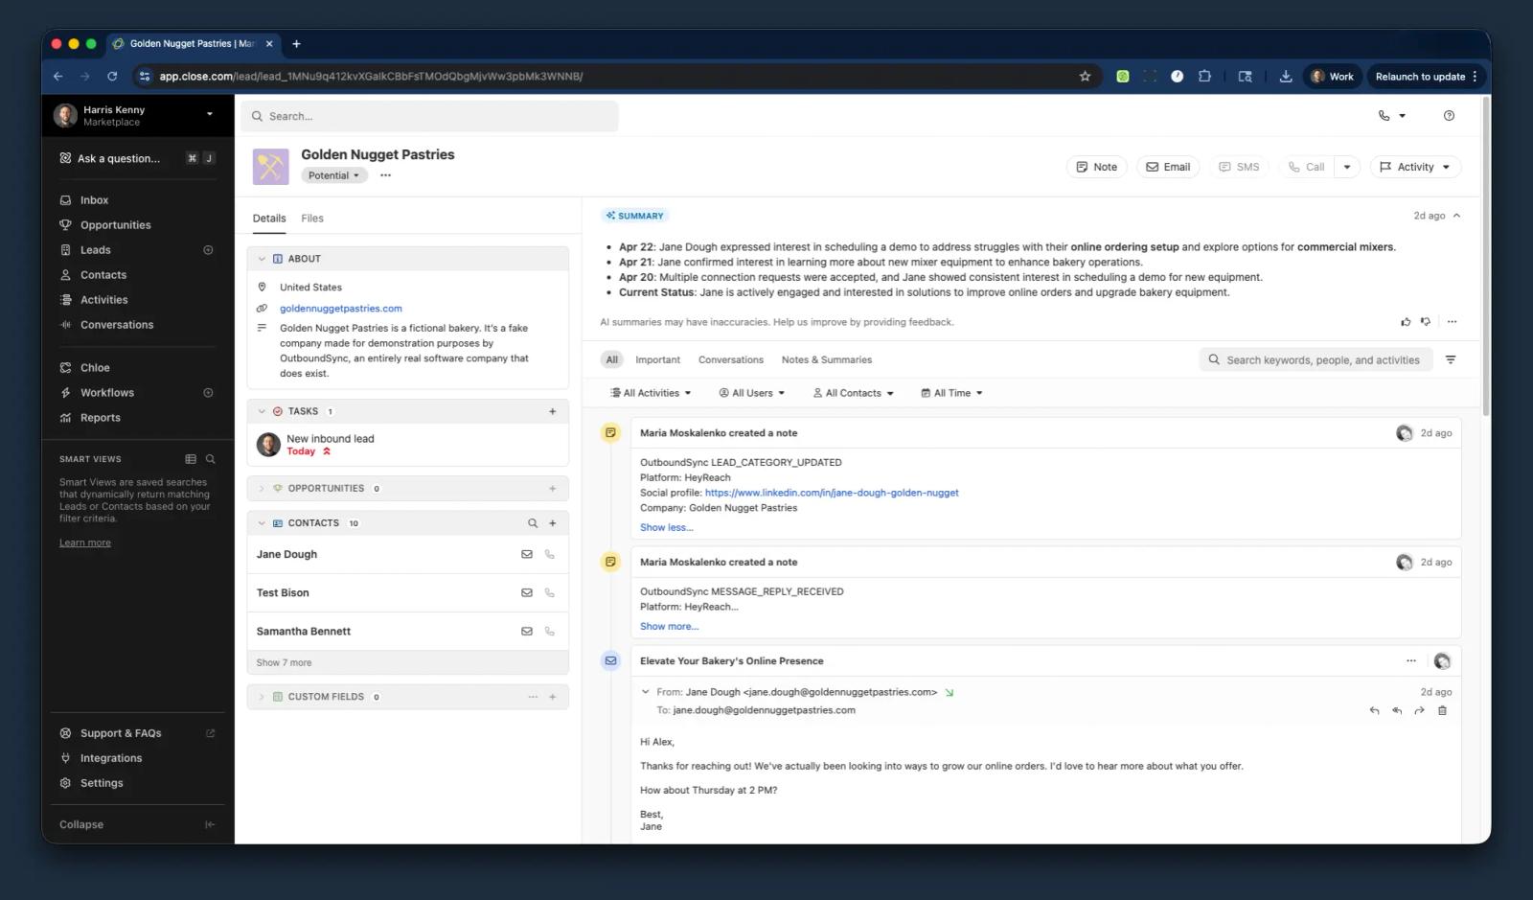This screenshot has height=900, width=1533.
Task: Click Show 7 more contacts
Action: point(284,663)
